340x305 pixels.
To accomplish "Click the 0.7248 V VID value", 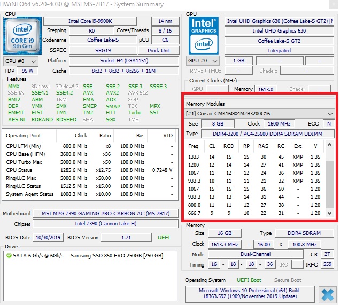I will point(162,170).
